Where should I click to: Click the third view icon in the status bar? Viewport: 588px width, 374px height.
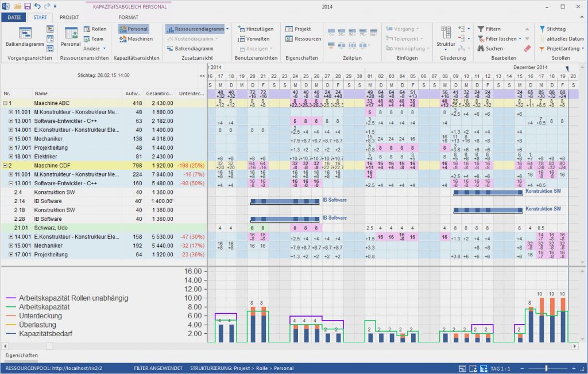tap(483, 368)
